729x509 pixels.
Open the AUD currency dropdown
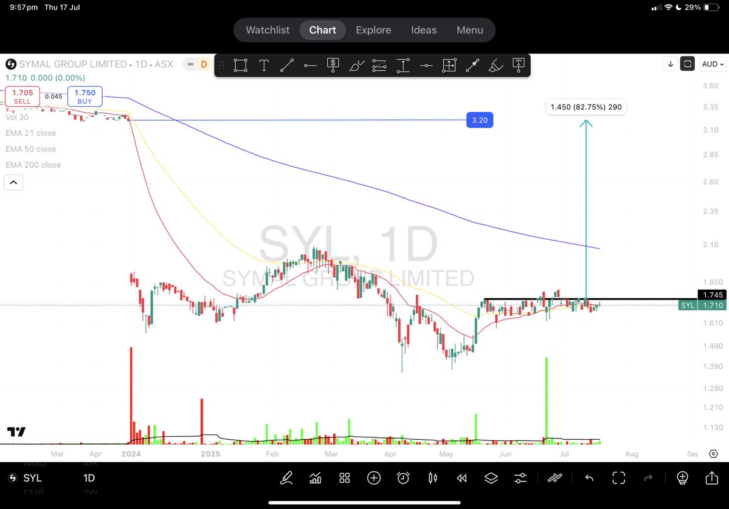point(713,64)
